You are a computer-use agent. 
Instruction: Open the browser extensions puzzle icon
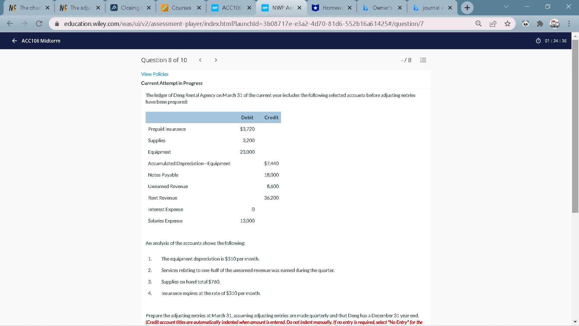540,24
